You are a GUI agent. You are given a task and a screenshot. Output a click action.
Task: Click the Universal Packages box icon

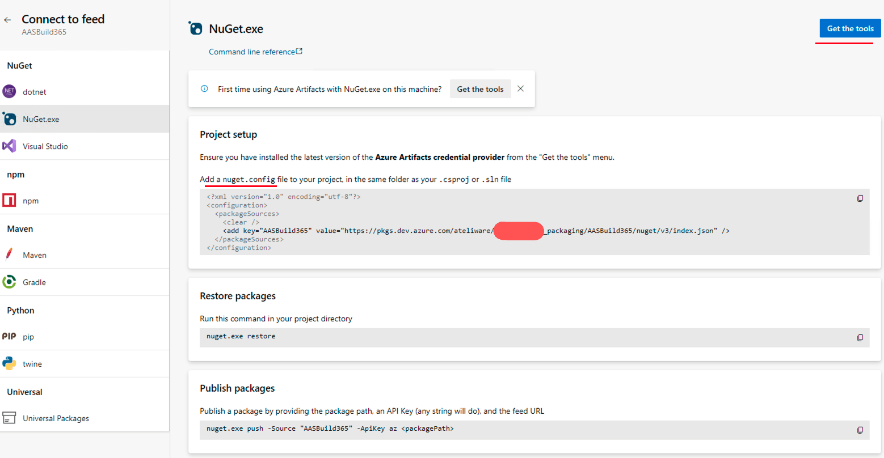[9, 418]
